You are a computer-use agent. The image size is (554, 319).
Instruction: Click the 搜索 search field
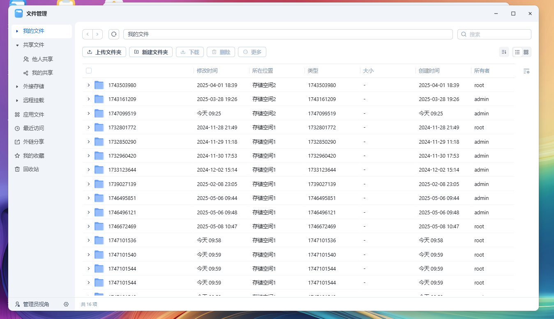[x=494, y=34]
